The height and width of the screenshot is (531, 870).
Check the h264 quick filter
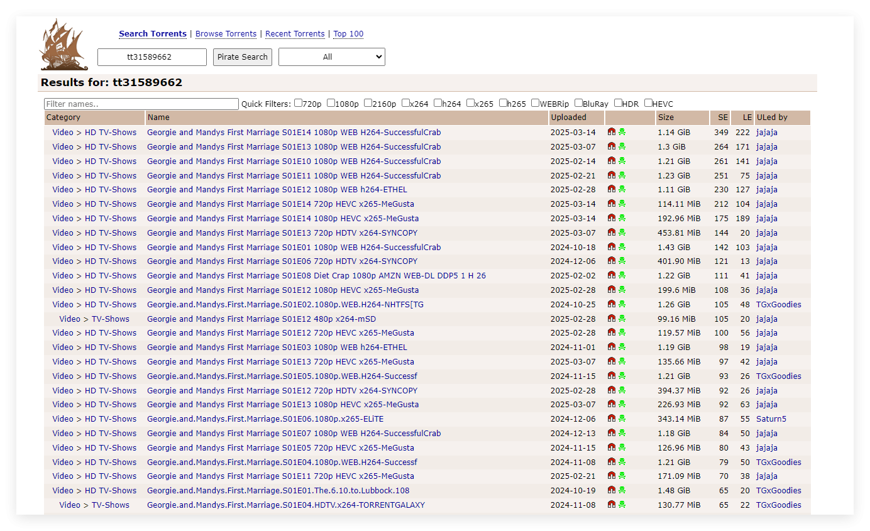pos(438,103)
